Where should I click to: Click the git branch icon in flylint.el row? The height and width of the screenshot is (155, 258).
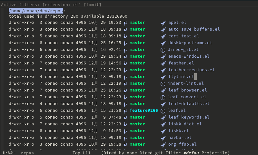coord(125,77)
